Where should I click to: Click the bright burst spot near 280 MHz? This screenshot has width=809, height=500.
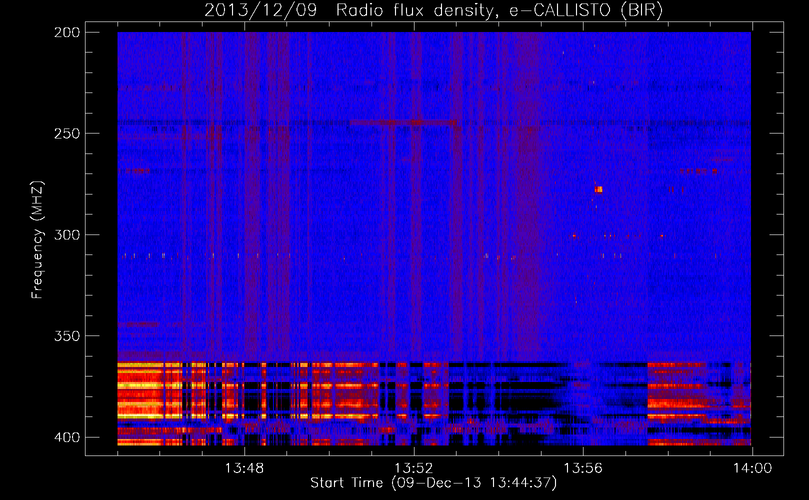598,189
